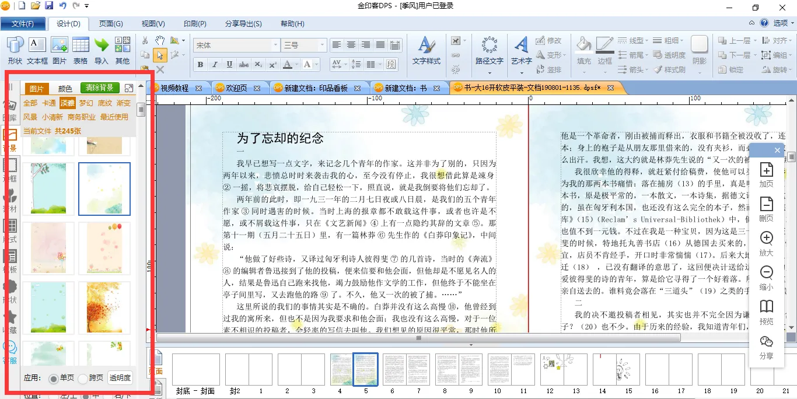Select the hand pan tool
797x399 pixels.
pos(160,40)
